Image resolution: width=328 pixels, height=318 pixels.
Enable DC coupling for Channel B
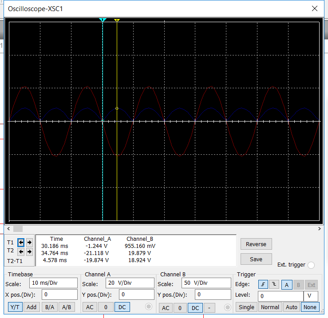tap(194, 308)
